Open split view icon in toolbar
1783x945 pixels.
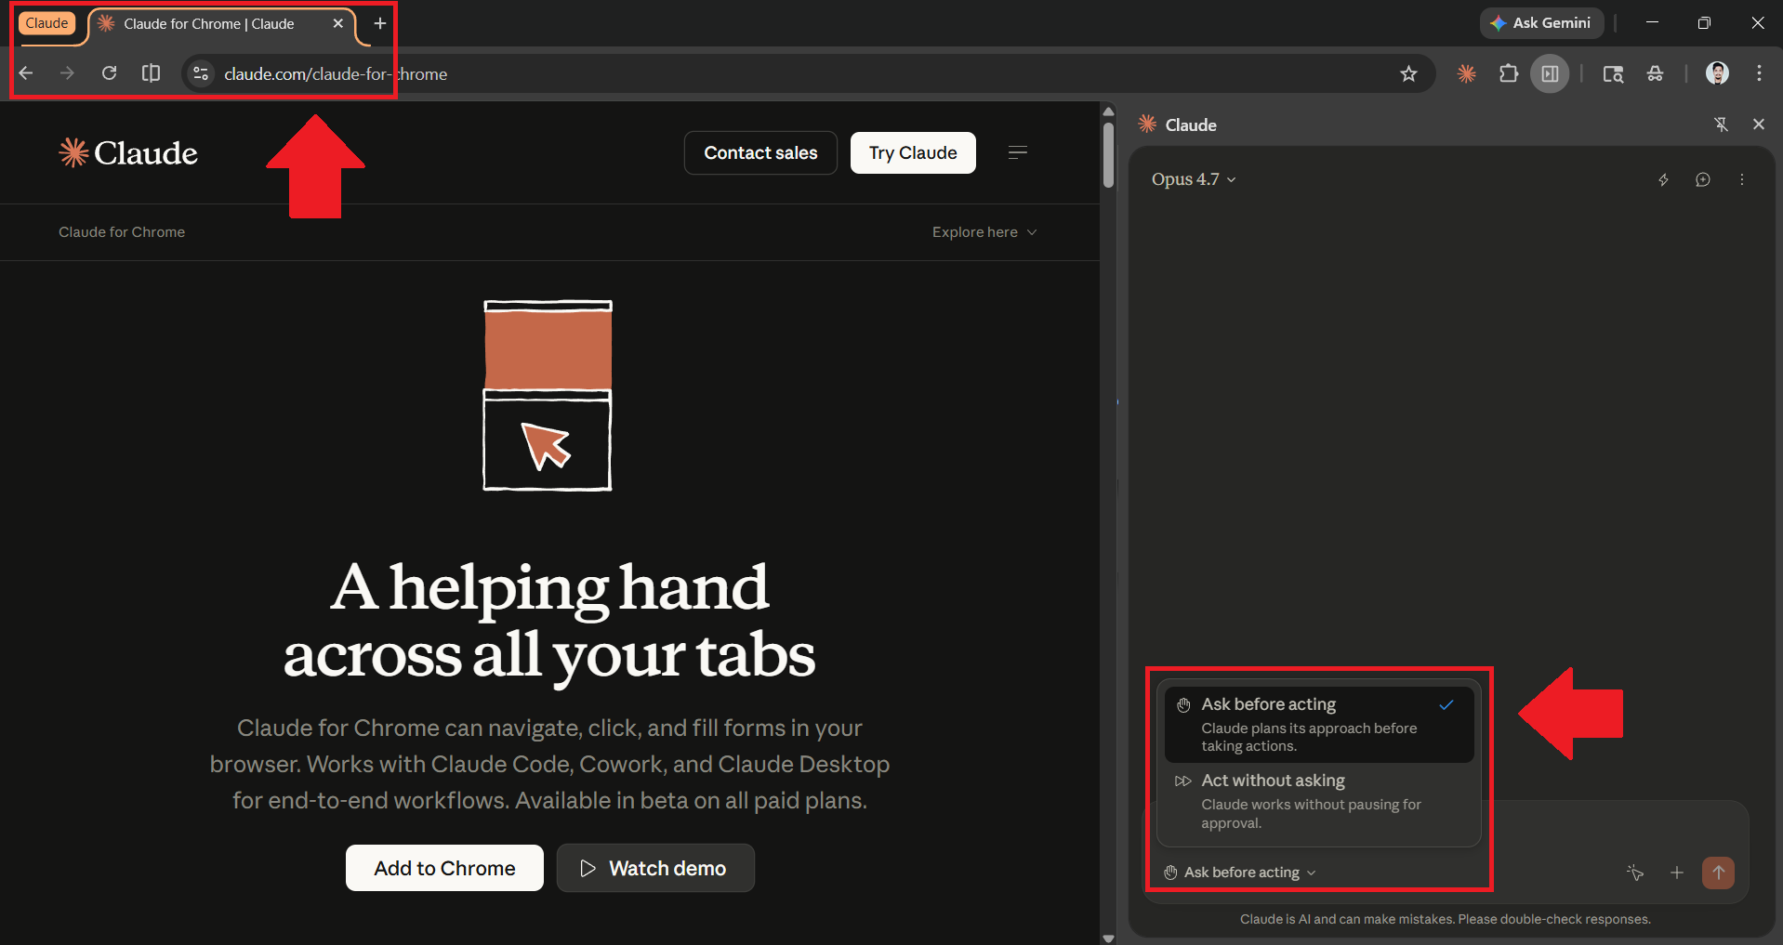pos(151,73)
